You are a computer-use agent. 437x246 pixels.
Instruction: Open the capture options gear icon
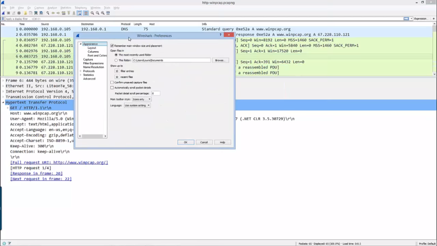tap(19, 13)
